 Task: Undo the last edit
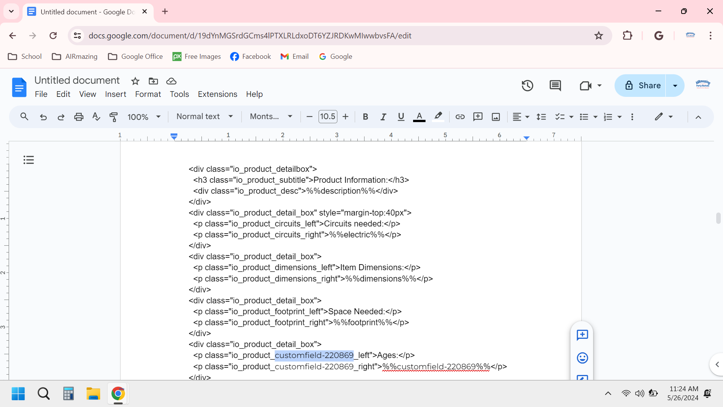[x=43, y=117]
